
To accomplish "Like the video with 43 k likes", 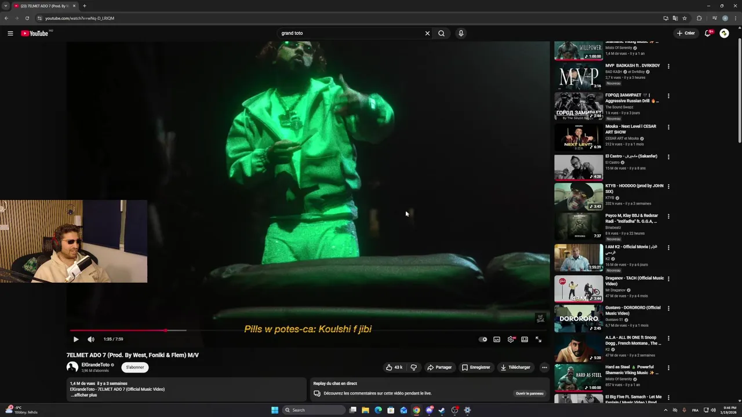I will coord(394,367).
